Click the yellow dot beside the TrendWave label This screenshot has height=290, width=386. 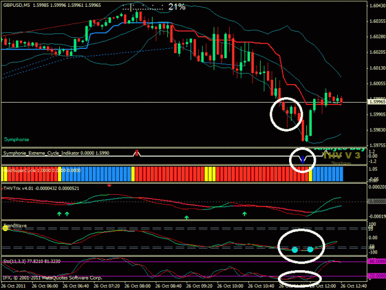click(6, 228)
